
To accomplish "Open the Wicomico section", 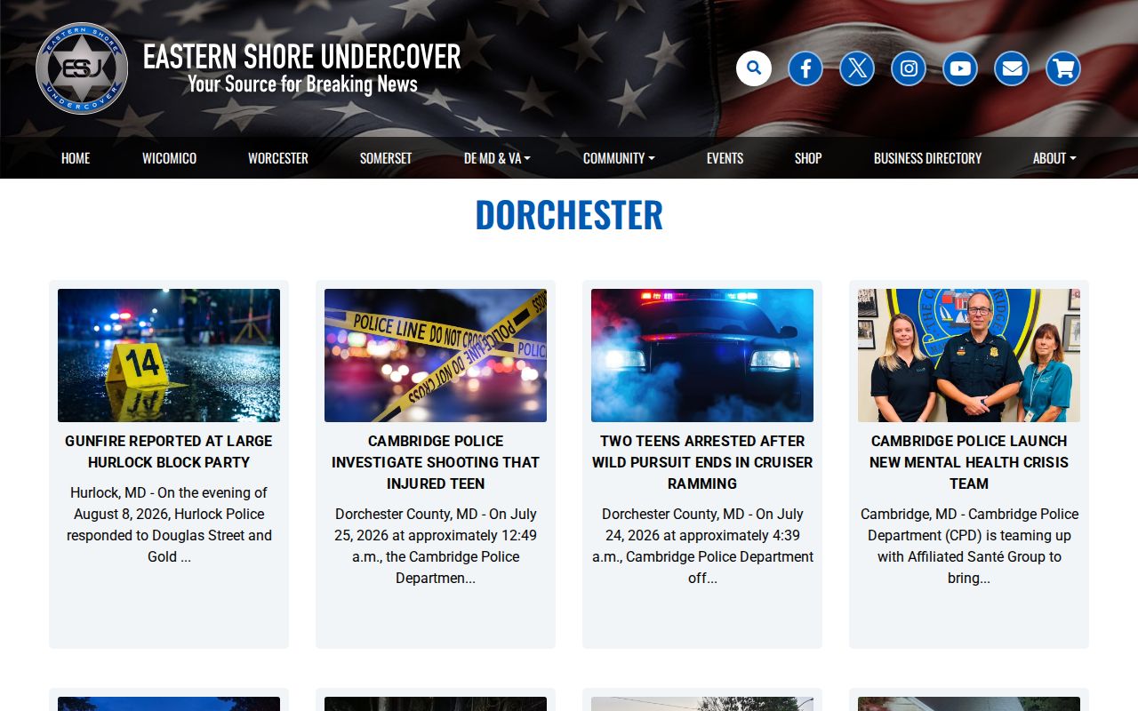I will 169,158.
